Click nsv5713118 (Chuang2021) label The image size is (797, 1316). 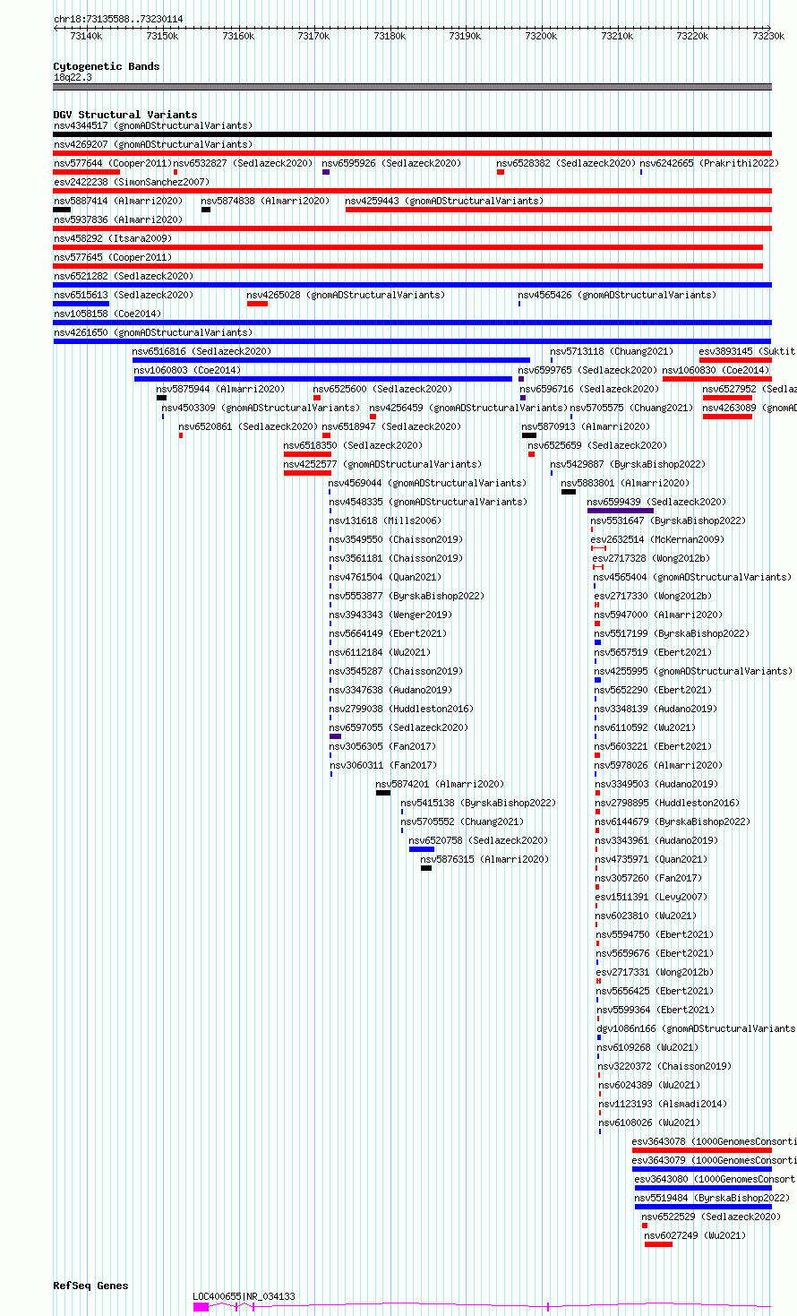coord(612,352)
